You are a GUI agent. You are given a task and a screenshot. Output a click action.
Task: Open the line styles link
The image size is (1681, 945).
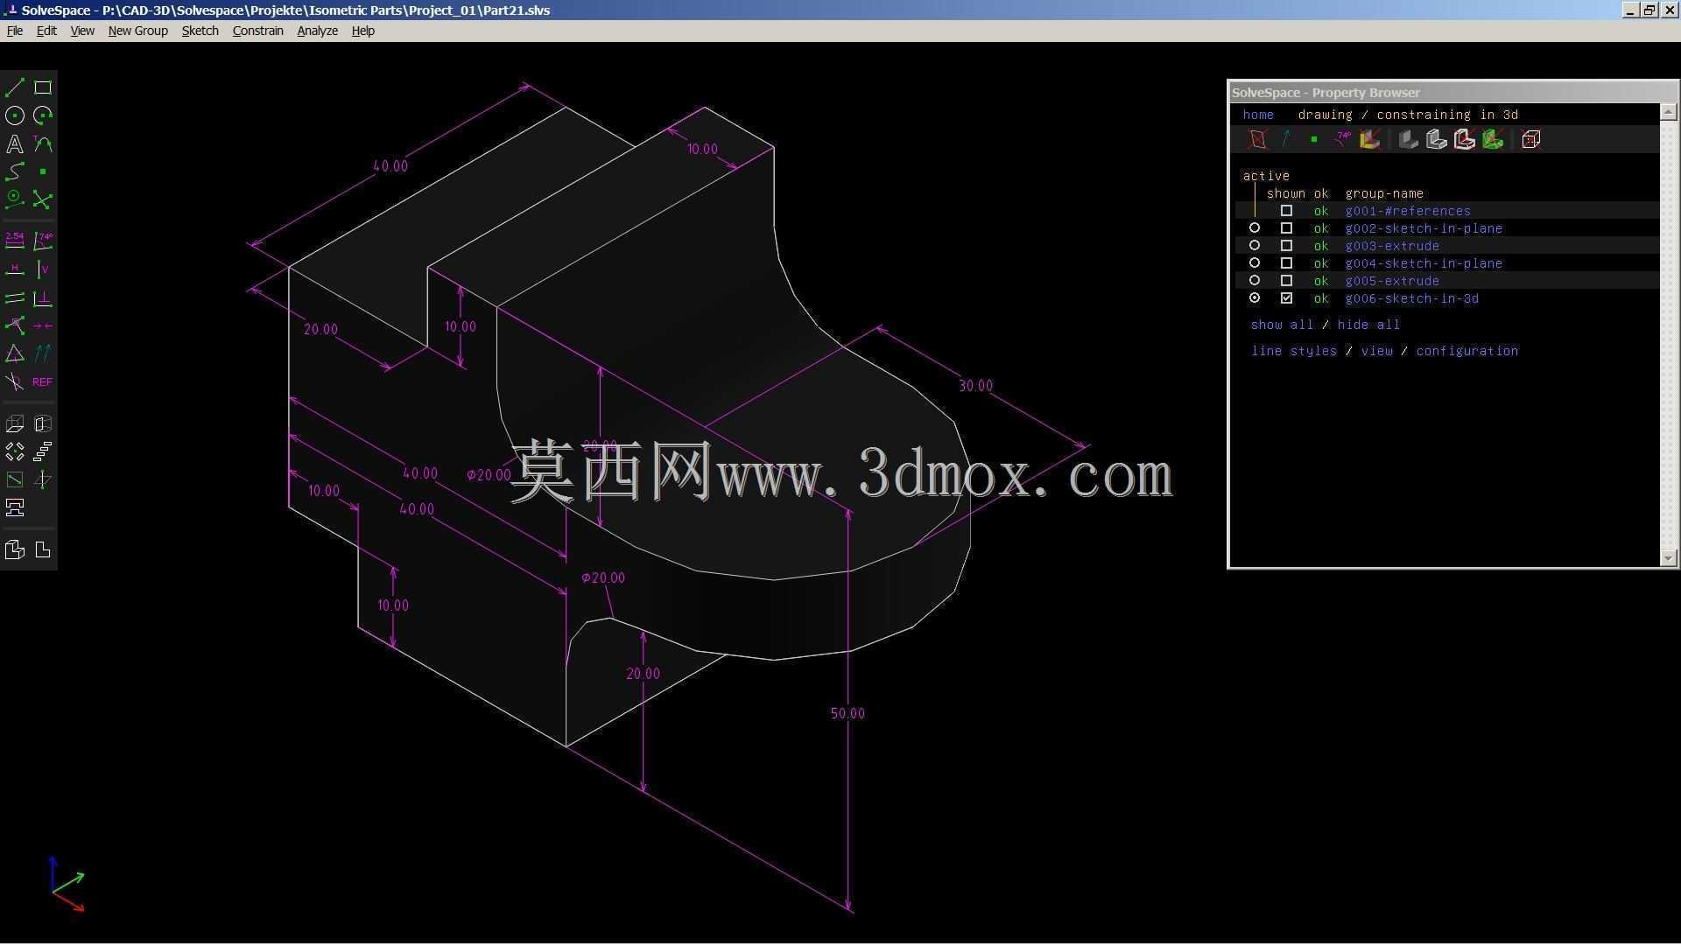1294,351
